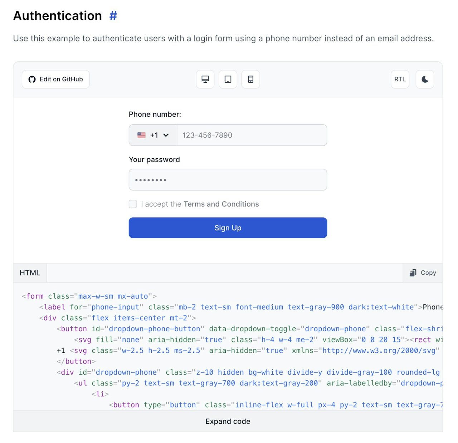
Task: Open Terms and Conditions link
Action: point(221,204)
